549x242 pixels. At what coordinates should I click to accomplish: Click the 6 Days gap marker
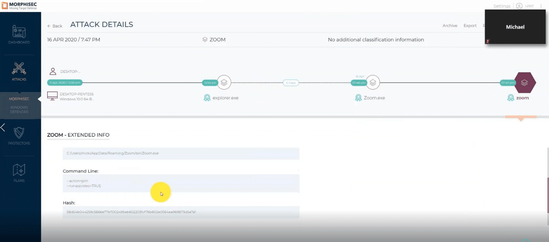pos(291,83)
